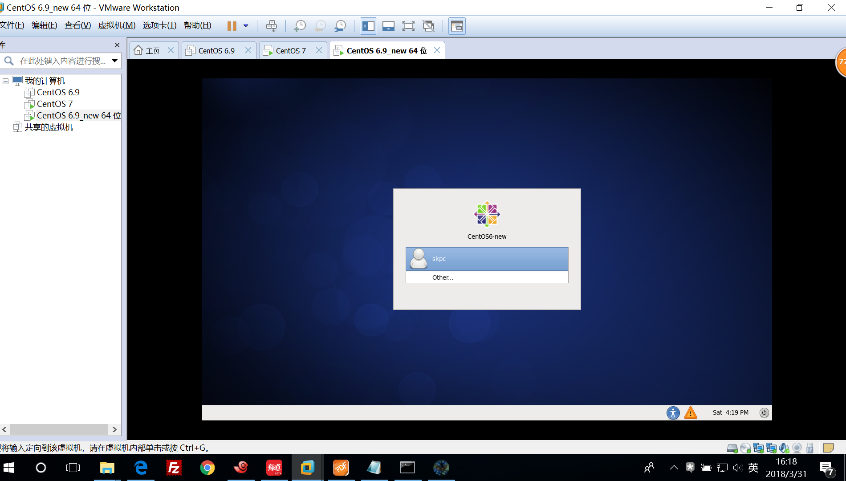Screen dimensions: 846x481
Task: Open the 选项卡(T) menu
Action: click(x=159, y=25)
